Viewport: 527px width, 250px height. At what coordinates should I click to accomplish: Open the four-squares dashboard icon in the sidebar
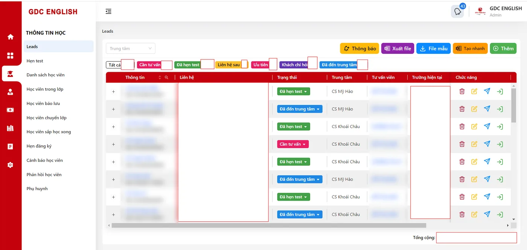point(11,55)
